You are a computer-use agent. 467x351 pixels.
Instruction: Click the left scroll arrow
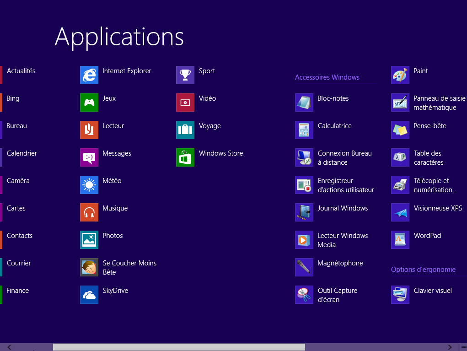point(10,347)
